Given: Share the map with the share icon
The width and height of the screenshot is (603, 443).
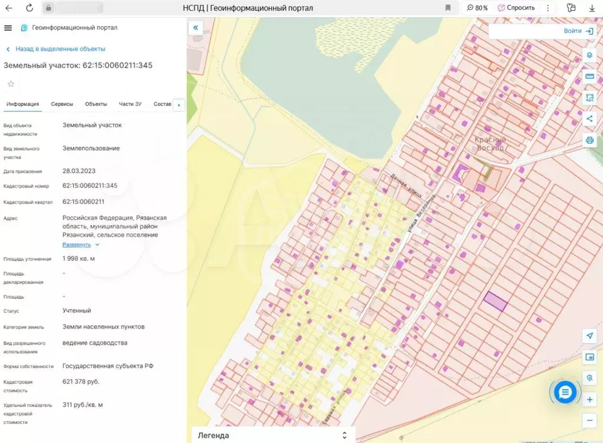Looking at the screenshot, I should pyautogui.click(x=589, y=119).
